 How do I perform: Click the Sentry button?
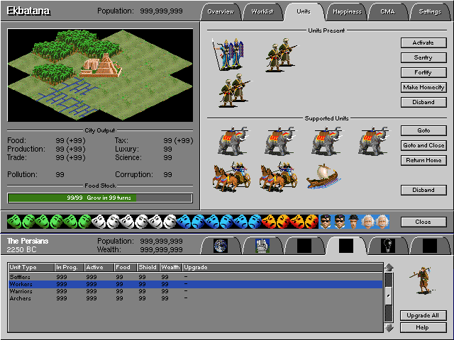click(423, 57)
